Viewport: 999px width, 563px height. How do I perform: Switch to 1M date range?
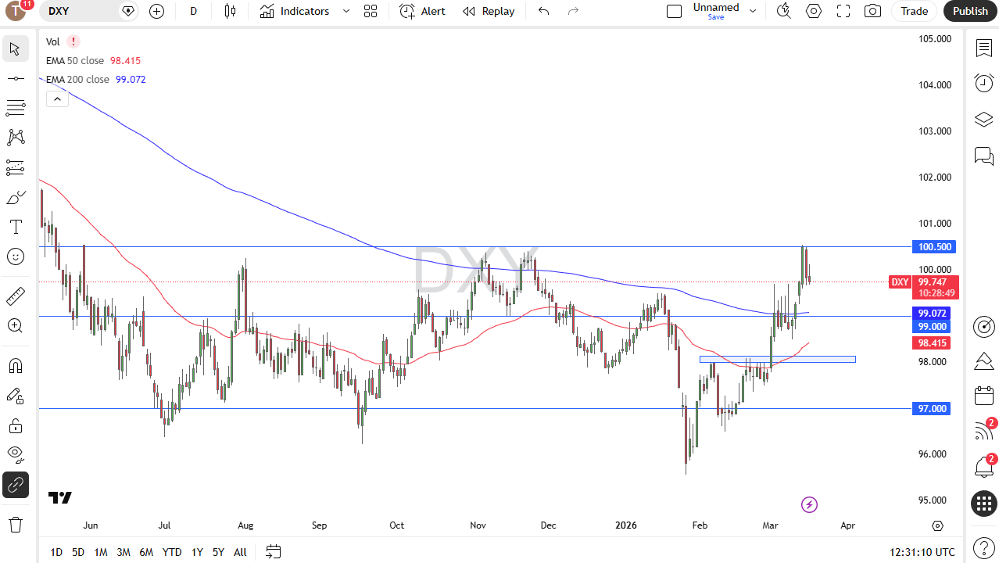[101, 552]
